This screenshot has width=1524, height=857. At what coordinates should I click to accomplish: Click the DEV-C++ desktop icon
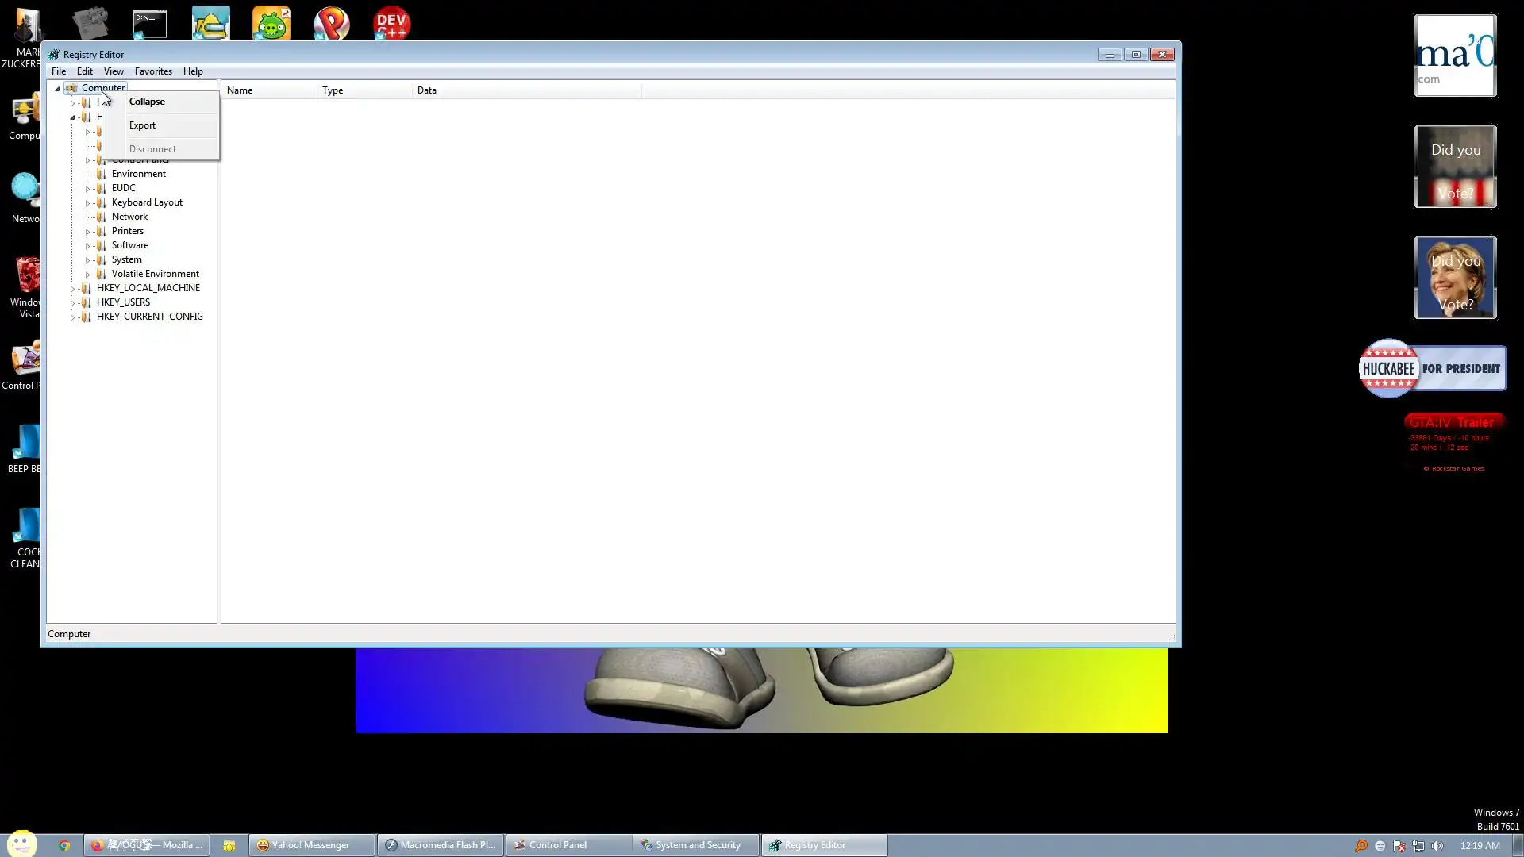391,22
